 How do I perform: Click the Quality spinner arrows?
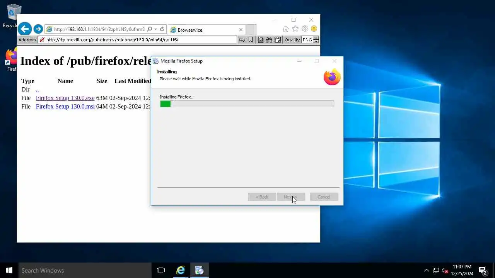pyautogui.click(x=316, y=40)
